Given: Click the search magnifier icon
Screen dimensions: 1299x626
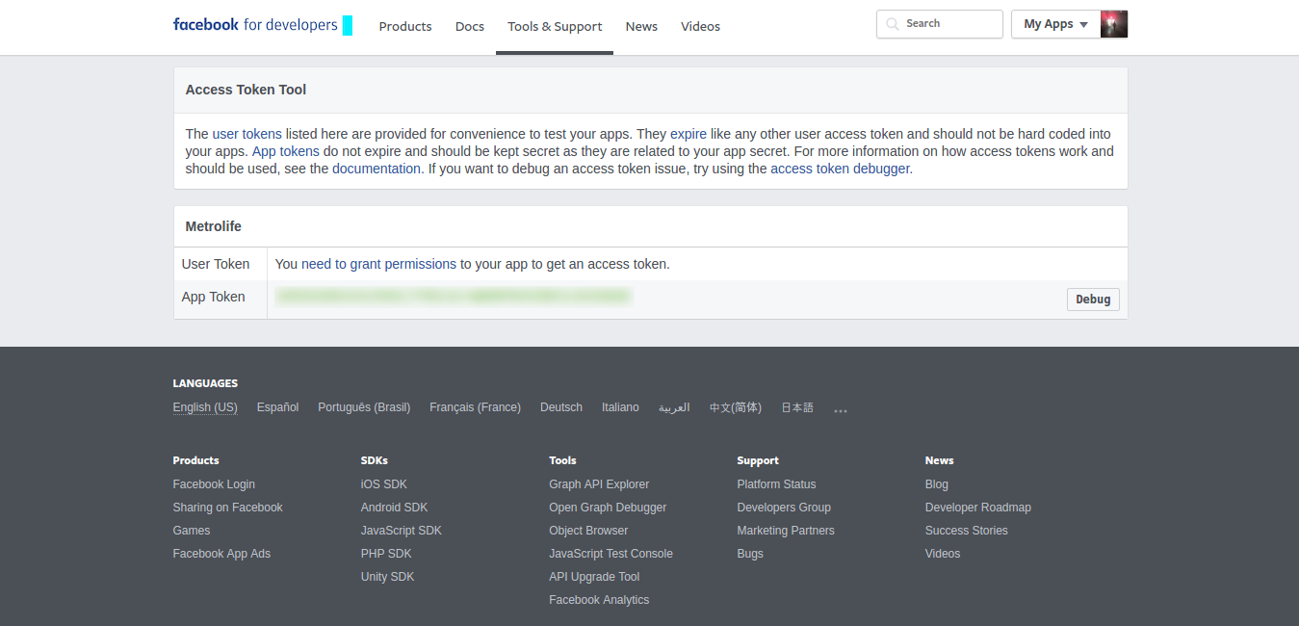Looking at the screenshot, I should click(893, 24).
